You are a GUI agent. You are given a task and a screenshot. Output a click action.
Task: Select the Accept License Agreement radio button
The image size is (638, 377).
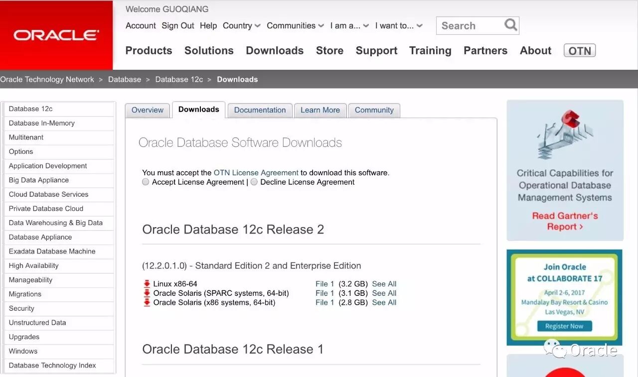145,182
